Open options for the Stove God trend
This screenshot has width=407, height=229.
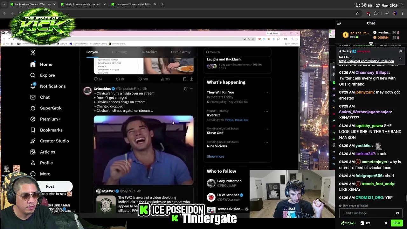pos(266,129)
